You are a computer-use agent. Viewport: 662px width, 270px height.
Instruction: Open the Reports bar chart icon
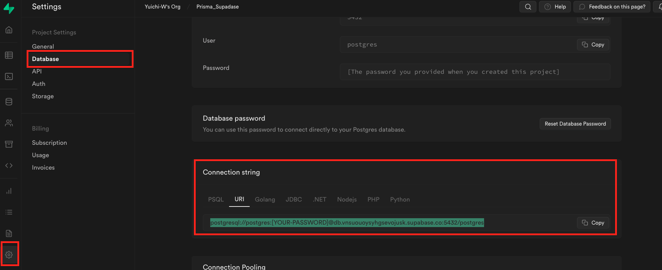tap(9, 191)
